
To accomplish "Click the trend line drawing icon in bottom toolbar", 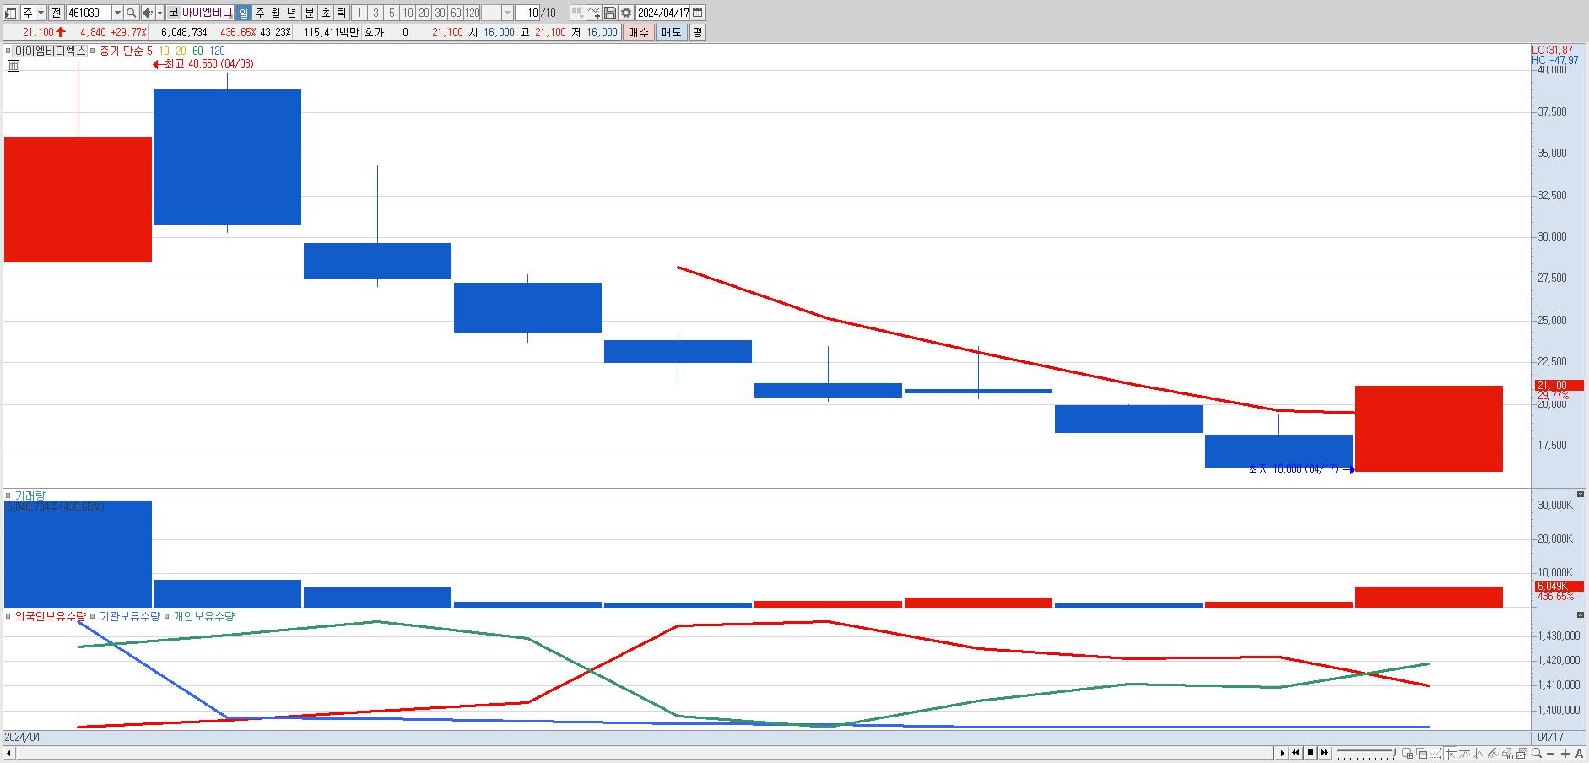I will coord(1493,754).
